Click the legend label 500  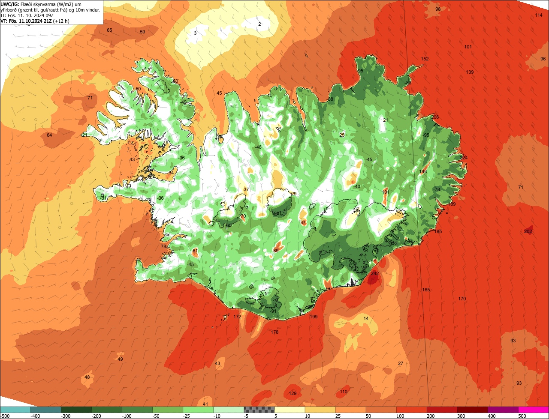(522, 416)
